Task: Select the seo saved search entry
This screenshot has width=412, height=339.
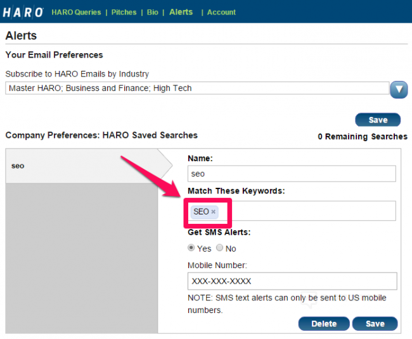Action: pyautogui.click(x=81, y=166)
